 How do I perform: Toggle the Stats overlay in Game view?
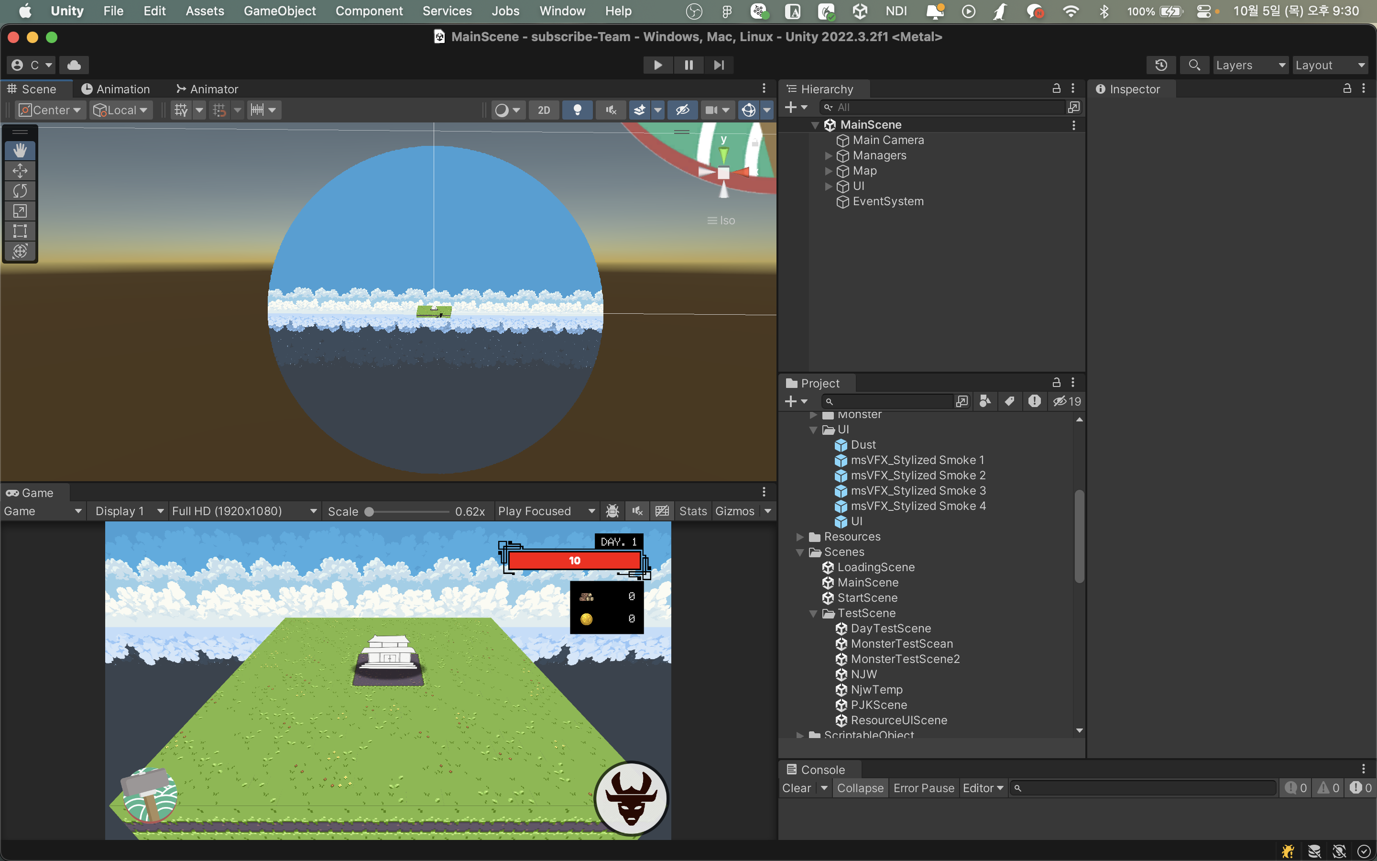tap(692, 511)
